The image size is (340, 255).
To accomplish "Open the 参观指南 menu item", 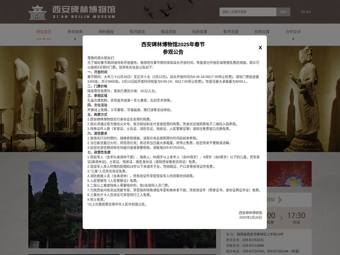I will pos(75,32).
